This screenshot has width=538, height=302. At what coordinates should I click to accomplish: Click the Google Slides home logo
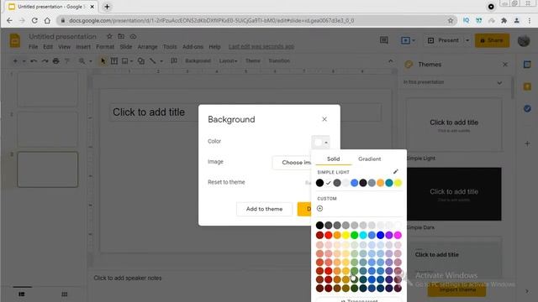15,40
